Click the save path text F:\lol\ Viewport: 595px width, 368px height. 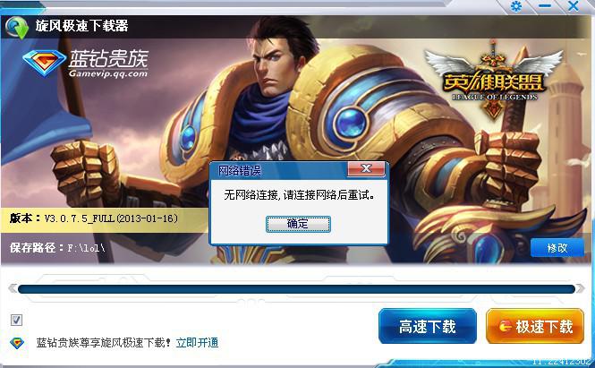click(86, 248)
